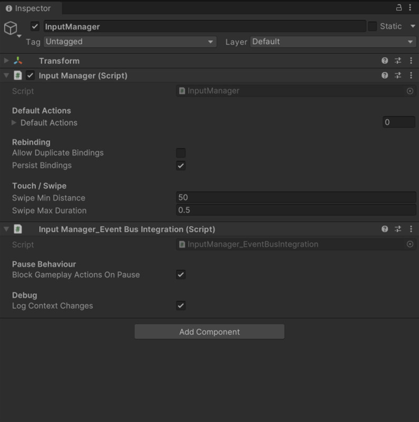Viewport: 419px width, 422px height.
Task: Toggle the Static checkbox
Action: point(372,26)
